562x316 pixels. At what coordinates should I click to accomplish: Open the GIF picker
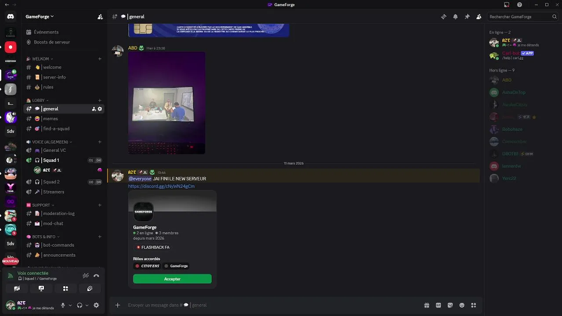(438, 305)
